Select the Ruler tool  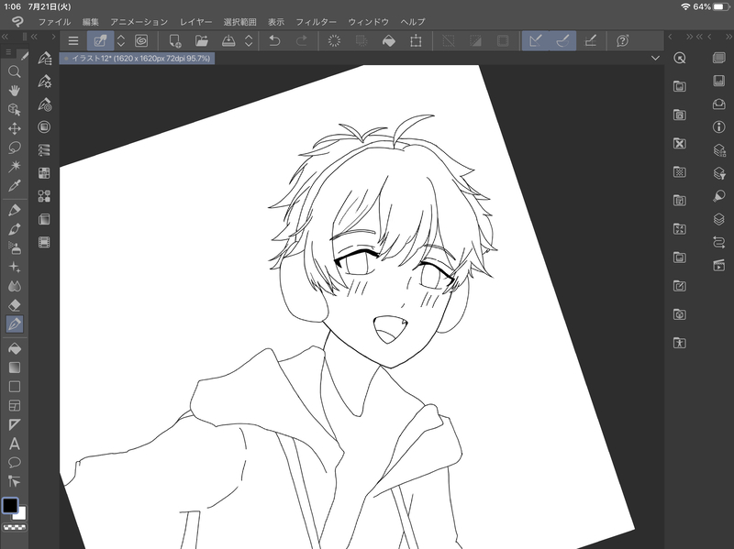click(x=14, y=424)
